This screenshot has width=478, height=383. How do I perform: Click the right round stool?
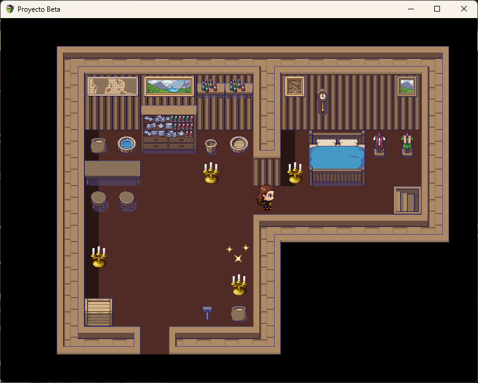(x=127, y=201)
